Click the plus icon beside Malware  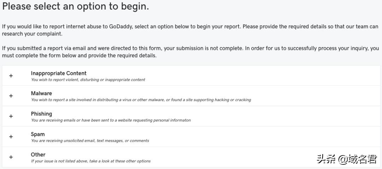11,96
